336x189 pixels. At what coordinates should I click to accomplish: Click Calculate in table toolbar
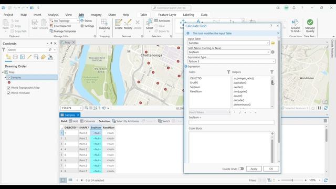pyautogui.click(x=88, y=121)
